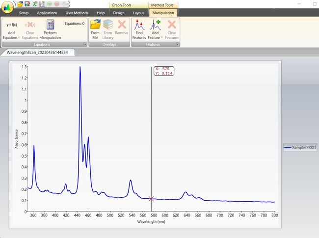Click Perform Manipulation calculator icon
Image resolution: width=319 pixels, height=238 pixels.
pyautogui.click(x=50, y=25)
